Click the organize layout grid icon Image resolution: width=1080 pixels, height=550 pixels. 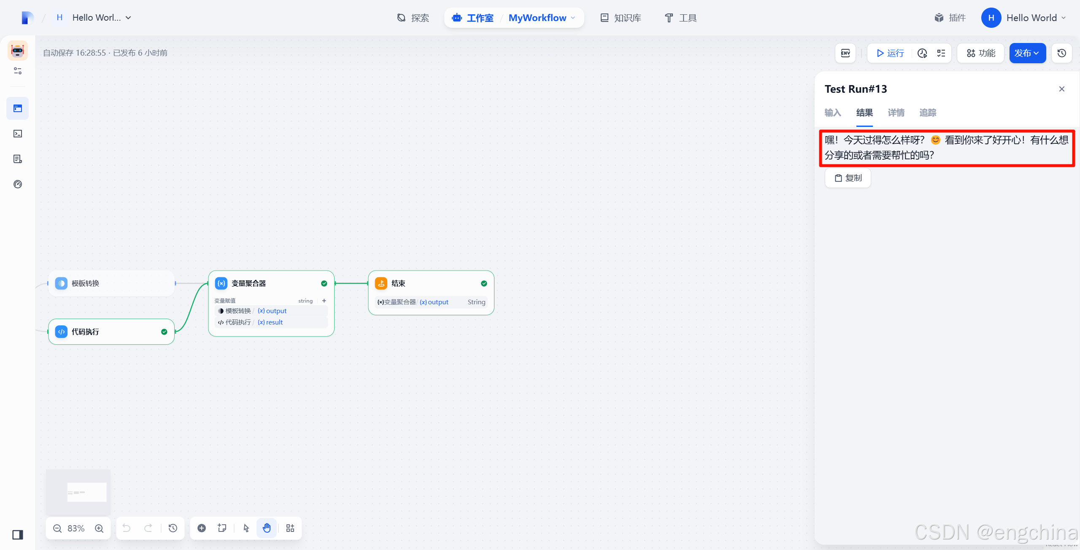coord(290,529)
